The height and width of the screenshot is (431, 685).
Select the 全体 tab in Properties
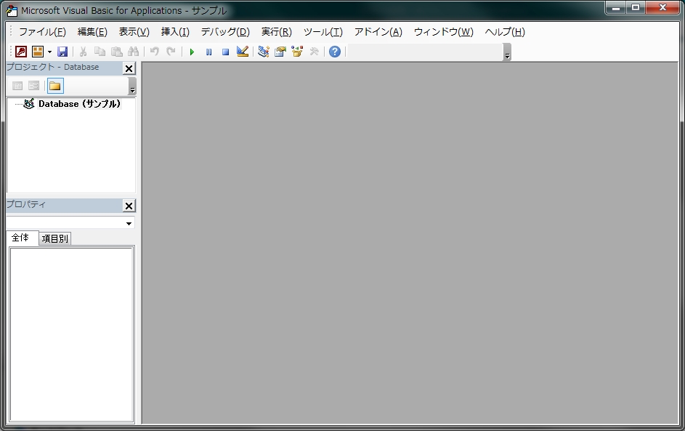point(21,238)
